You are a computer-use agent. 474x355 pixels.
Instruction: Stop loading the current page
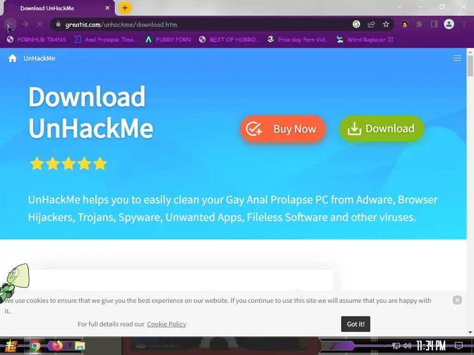(40, 24)
